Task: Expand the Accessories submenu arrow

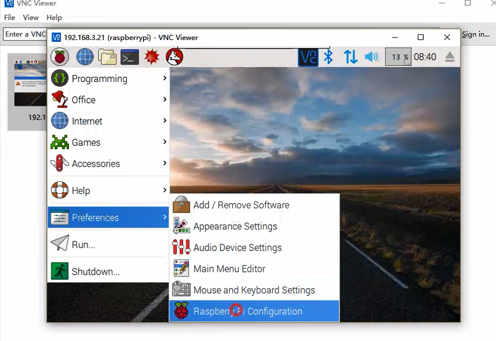Action: click(165, 163)
